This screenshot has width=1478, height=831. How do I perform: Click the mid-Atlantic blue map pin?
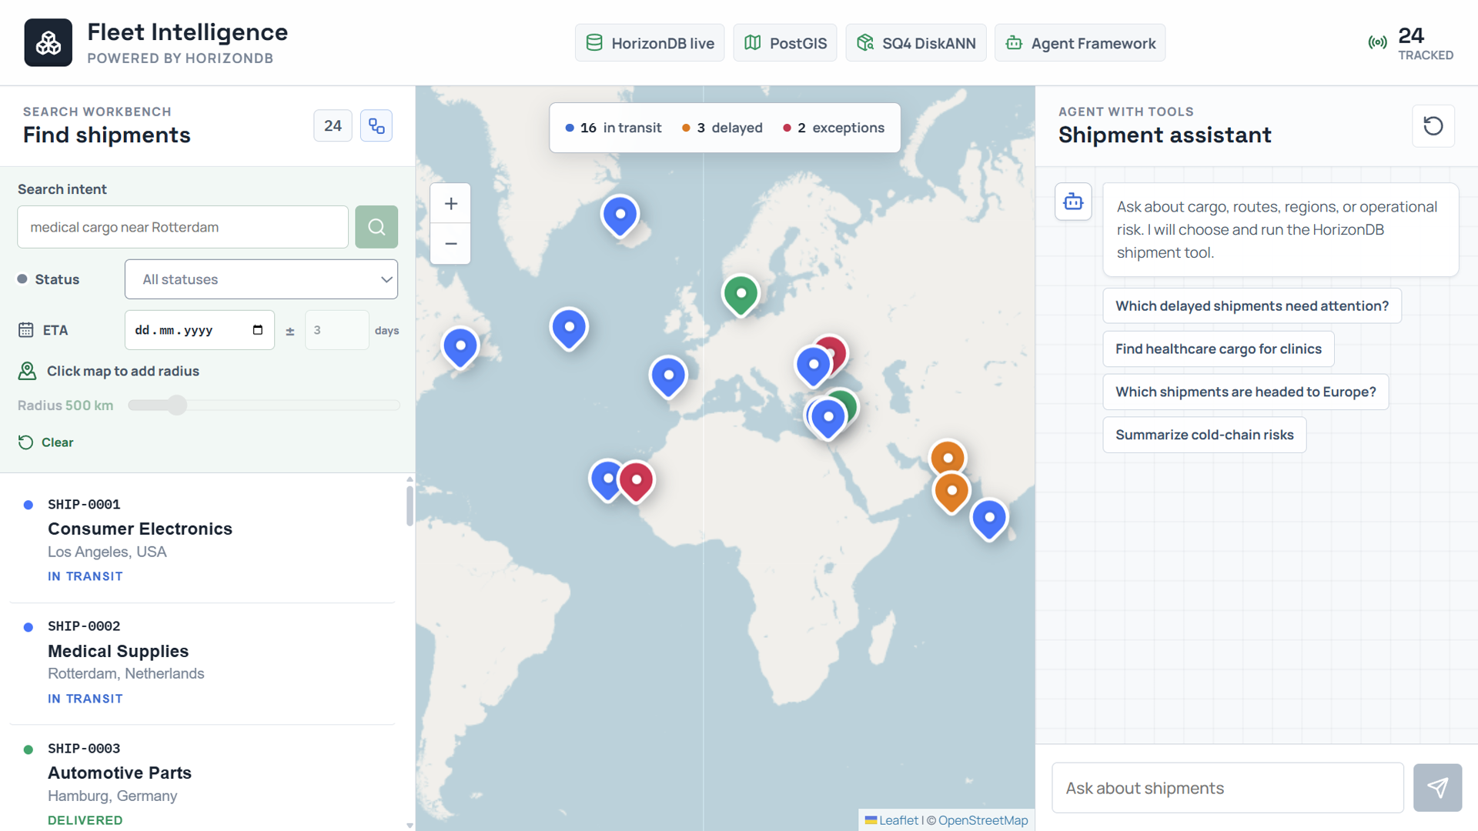569,329
